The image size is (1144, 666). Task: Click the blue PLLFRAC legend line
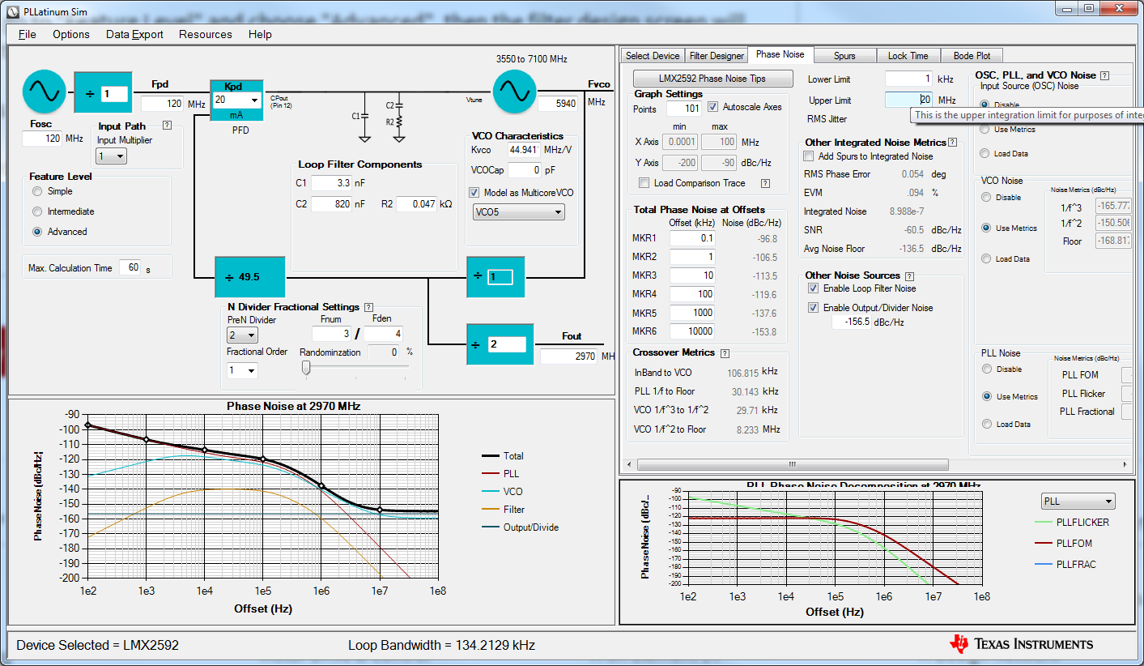[1045, 565]
